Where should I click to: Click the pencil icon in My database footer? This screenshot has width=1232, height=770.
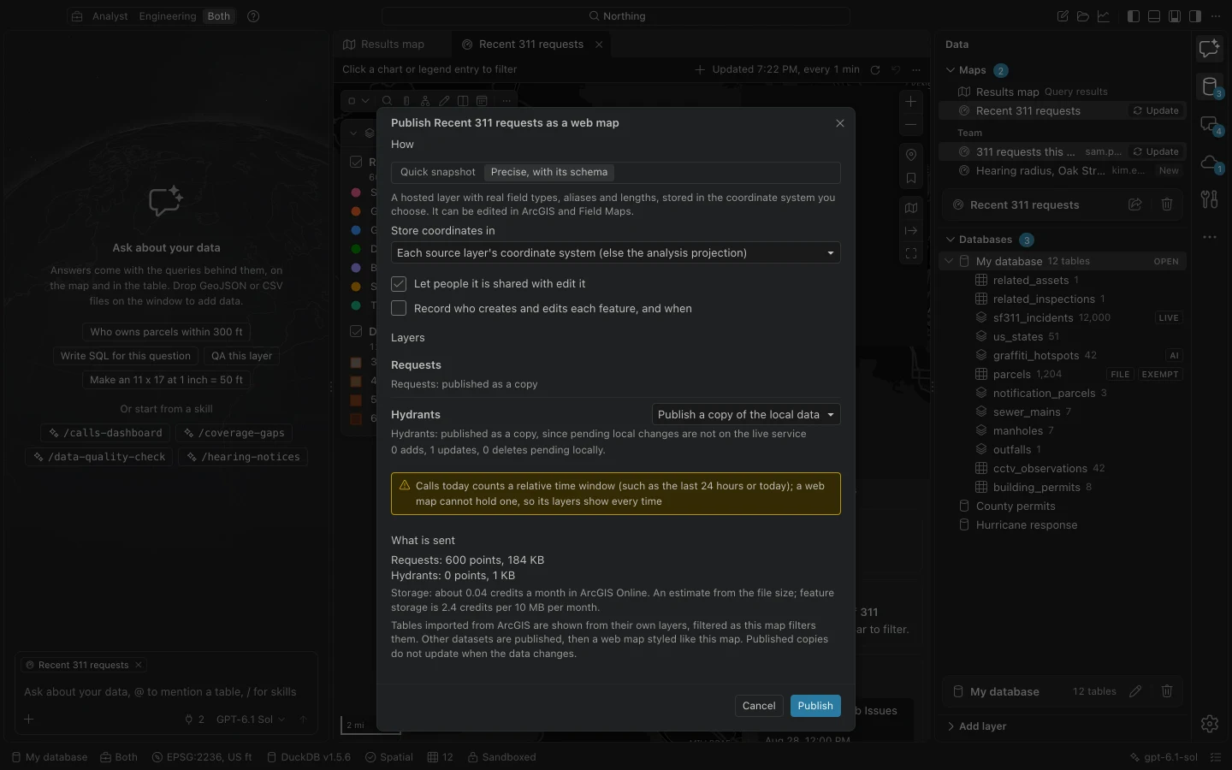click(x=1135, y=691)
